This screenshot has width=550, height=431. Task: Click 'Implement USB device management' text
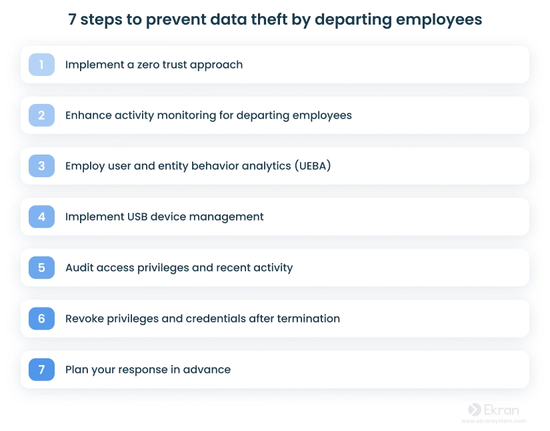tap(164, 217)
